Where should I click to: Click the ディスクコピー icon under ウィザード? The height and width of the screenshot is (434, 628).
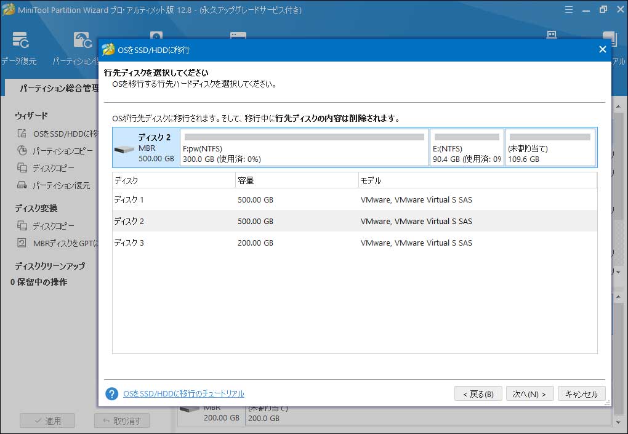point(22,168)
